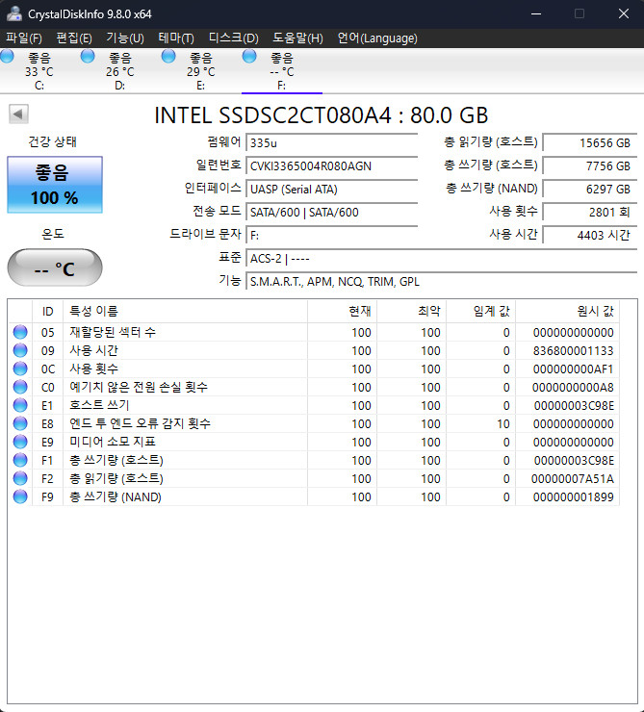Open the 기능(U) menu

click(x=125, y=38)
